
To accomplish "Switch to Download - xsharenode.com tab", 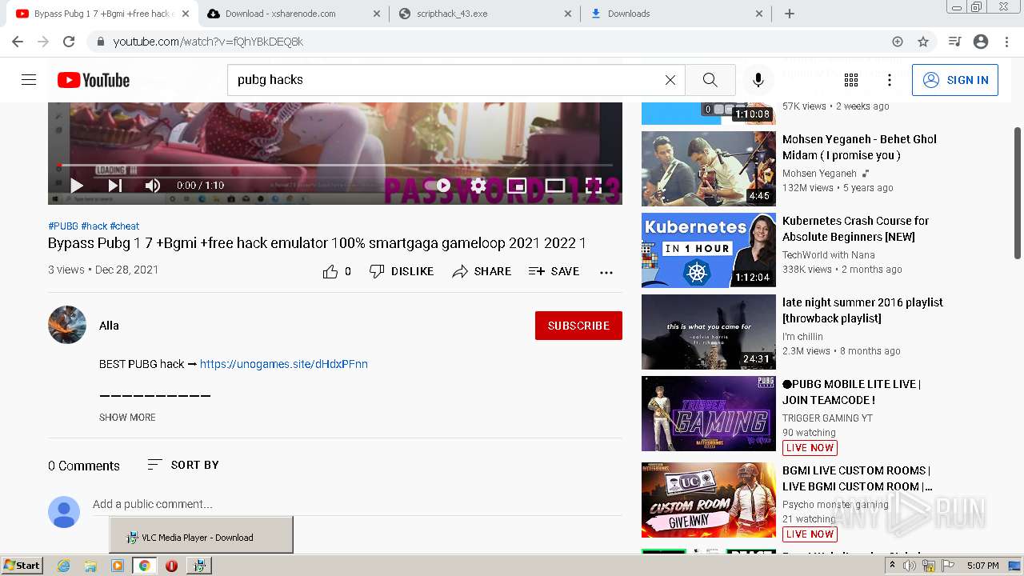I will tap(294, 14).
